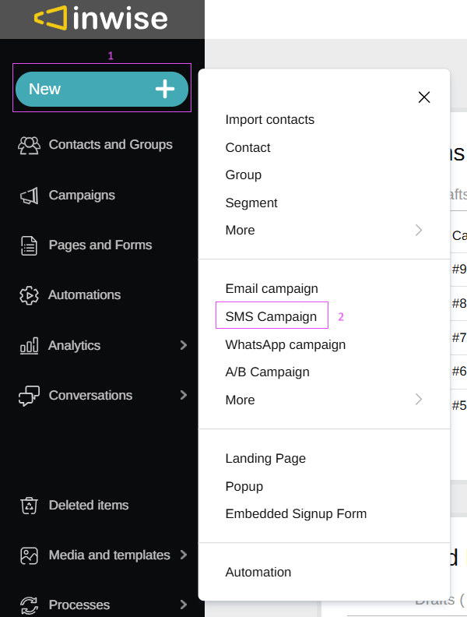
Task: Open Processes sidebar label
Action: click(x=79, y=605)
